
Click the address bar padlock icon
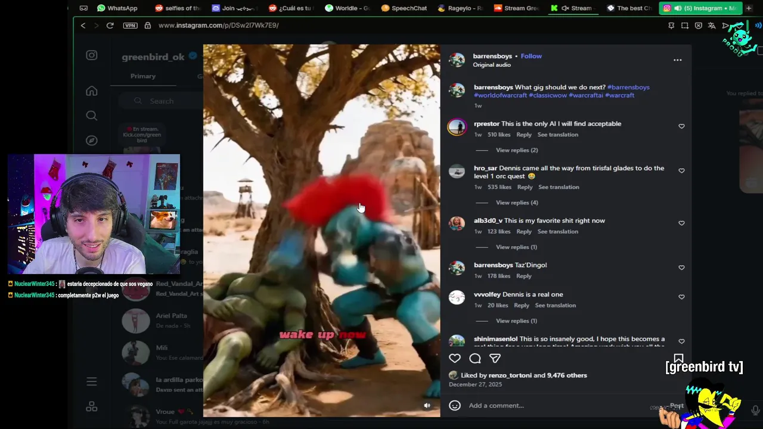[x=147, y=26]
